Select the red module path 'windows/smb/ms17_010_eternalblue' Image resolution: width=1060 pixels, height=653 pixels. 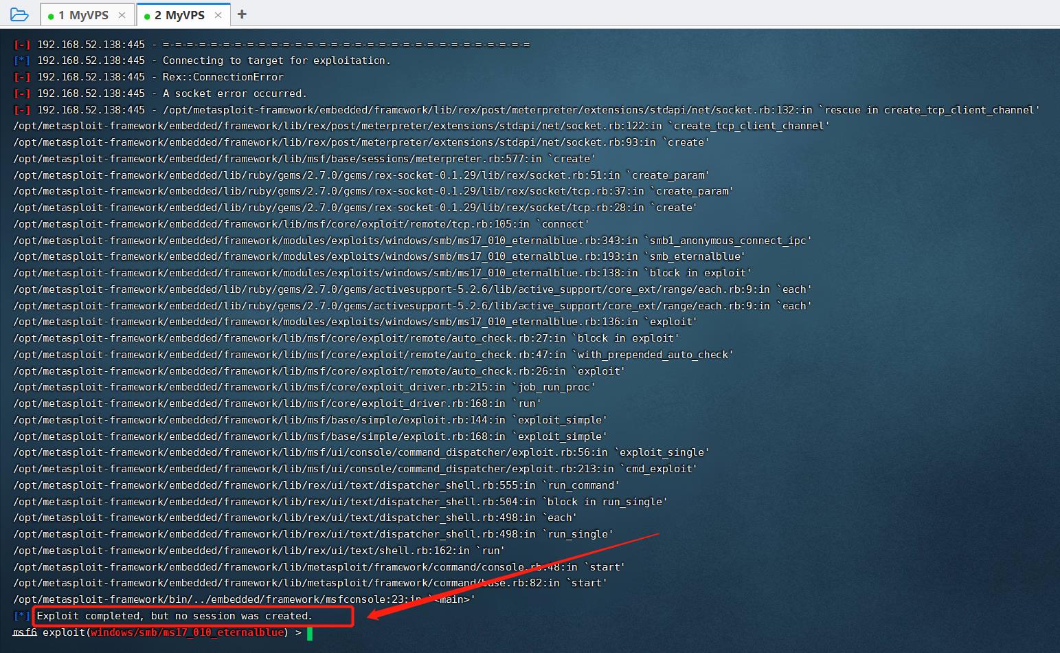pos(187,632)
